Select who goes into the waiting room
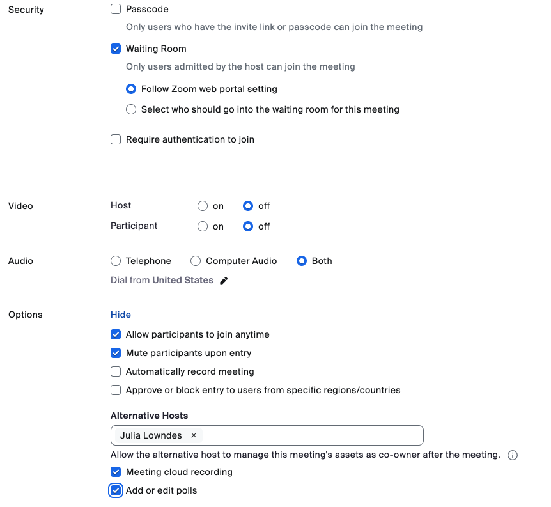Screen dimensions: 551x507 coord(131,109)
